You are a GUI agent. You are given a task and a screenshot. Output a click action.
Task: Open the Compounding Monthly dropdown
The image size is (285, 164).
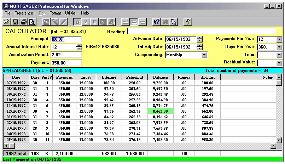[x=204, y=55]
